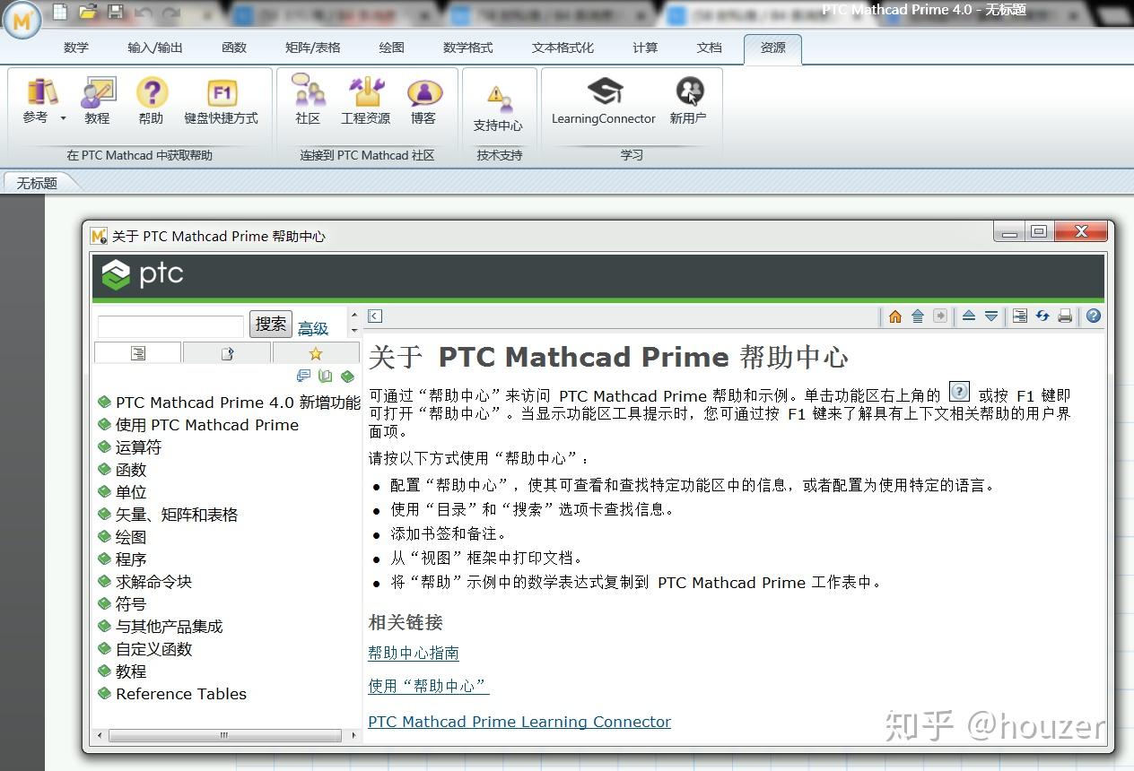Select the bookmarks star tab in help
Screen dimensions: 1134x771
[315, 353]
